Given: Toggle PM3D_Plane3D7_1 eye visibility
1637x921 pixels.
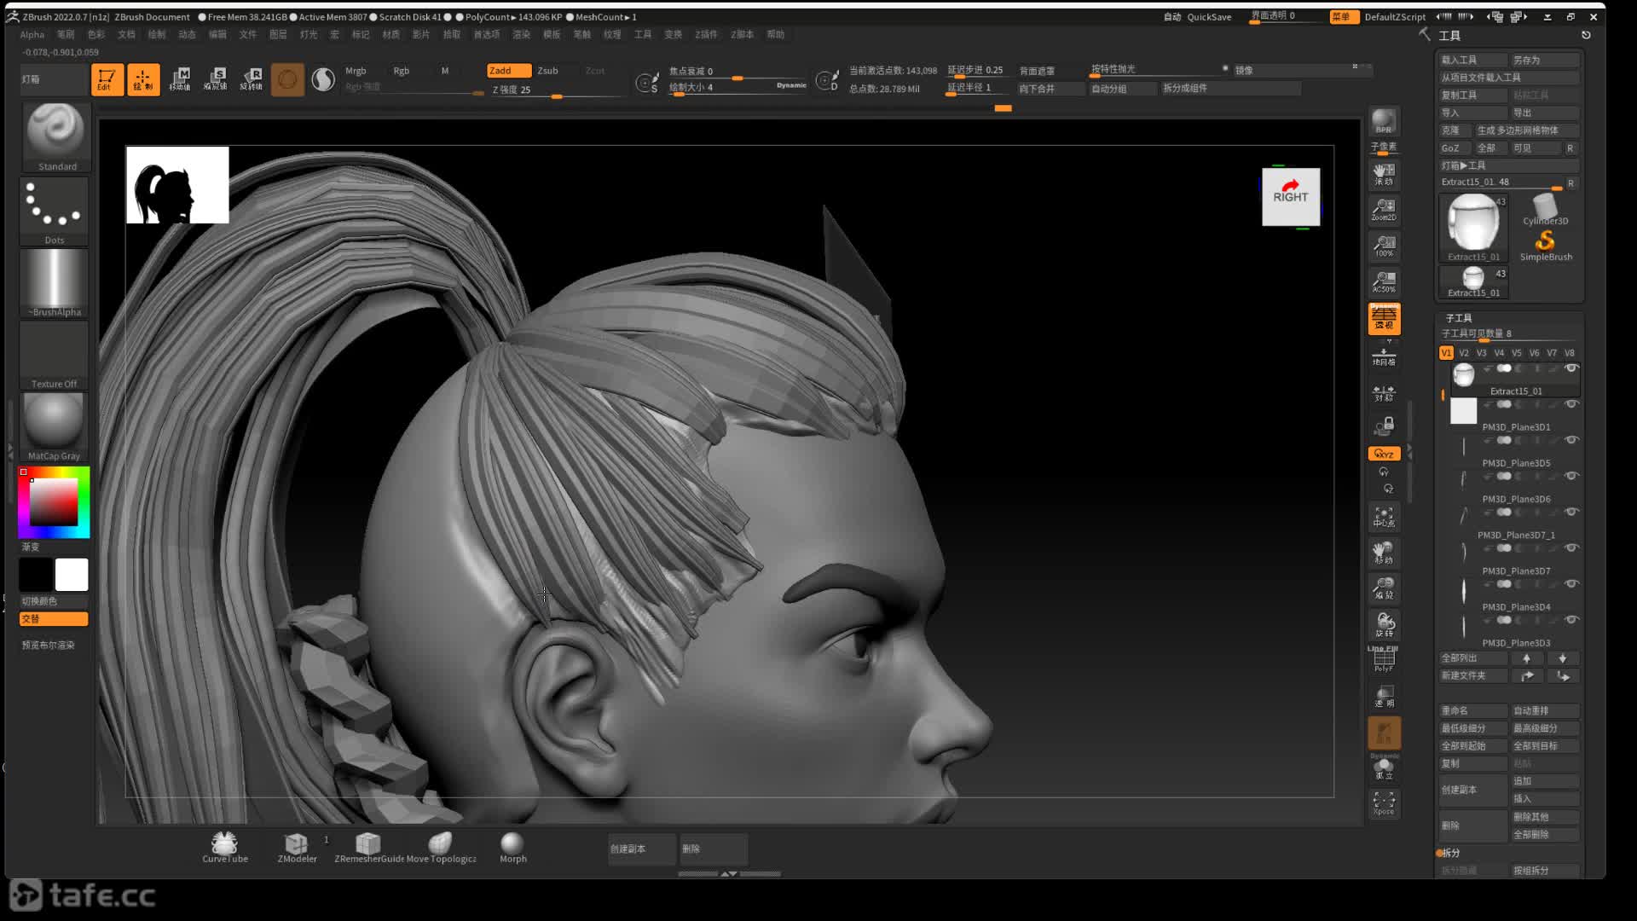Looking at the screenshot, I should [1570, 512].
